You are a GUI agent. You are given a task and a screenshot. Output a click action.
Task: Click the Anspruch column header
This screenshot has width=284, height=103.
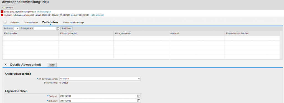coord(197,33)
